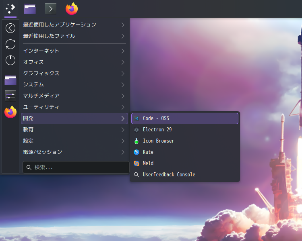Launch Kate from the submenu
This screenshot has width=302, height=241.
coord(185,152)
